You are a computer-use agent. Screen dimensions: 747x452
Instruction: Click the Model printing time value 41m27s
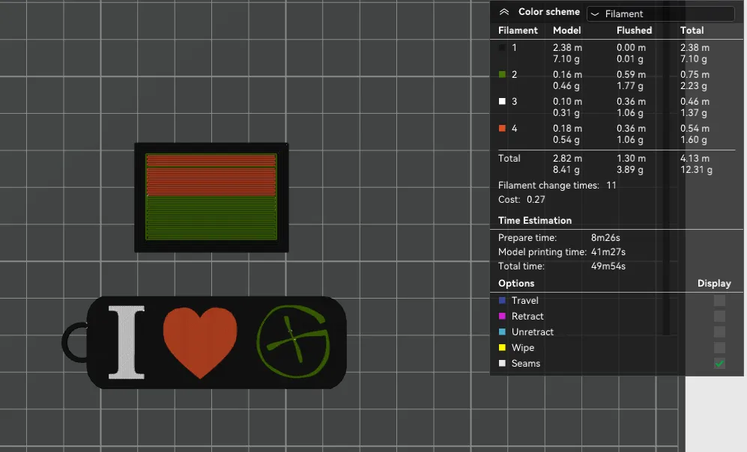pyautogui.click(x=608, y=251)
